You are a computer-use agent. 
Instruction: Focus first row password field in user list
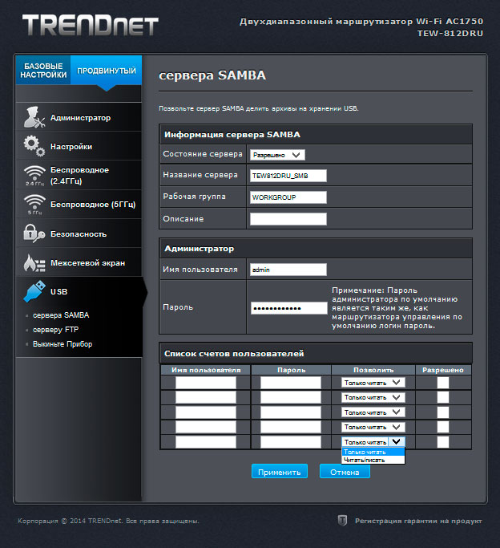290,383
